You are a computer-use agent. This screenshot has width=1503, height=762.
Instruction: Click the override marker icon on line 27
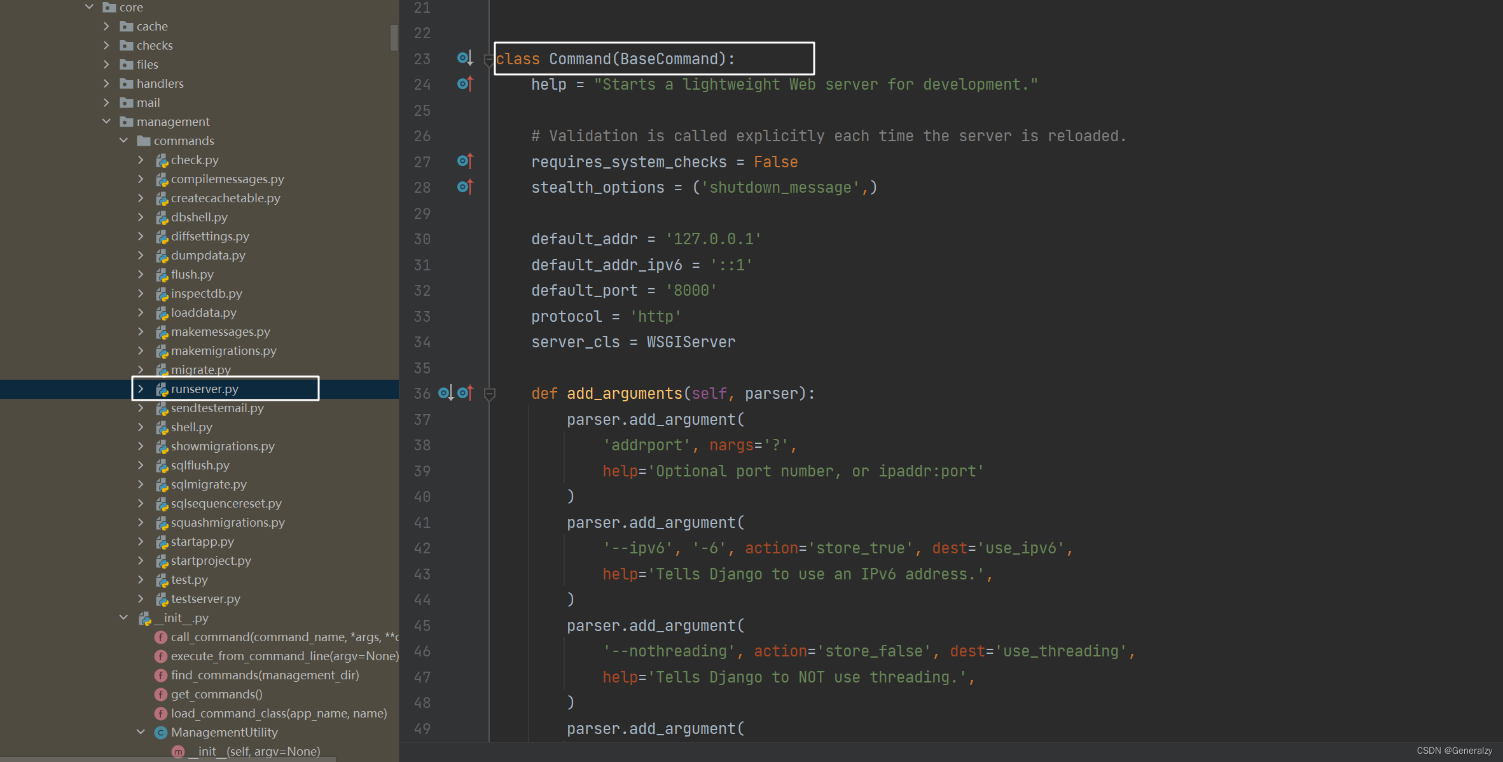[x=464, y=162]
